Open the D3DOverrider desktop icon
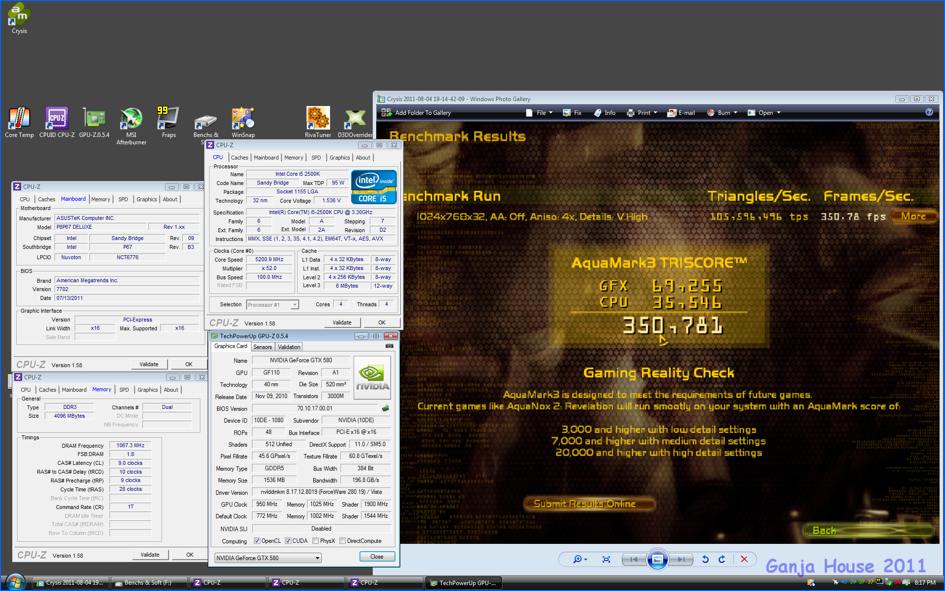The width and height of the screenshot is (945, 591). (355, 122)
